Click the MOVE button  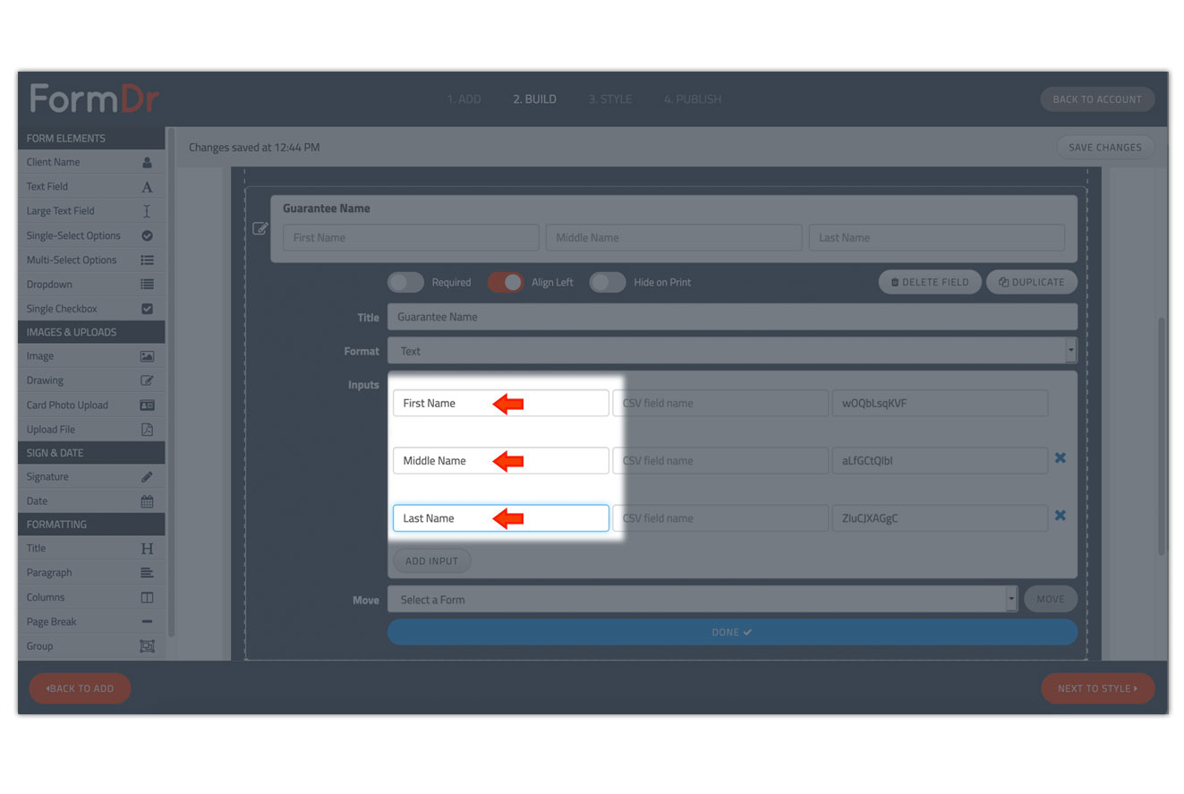click(1051, 599)
